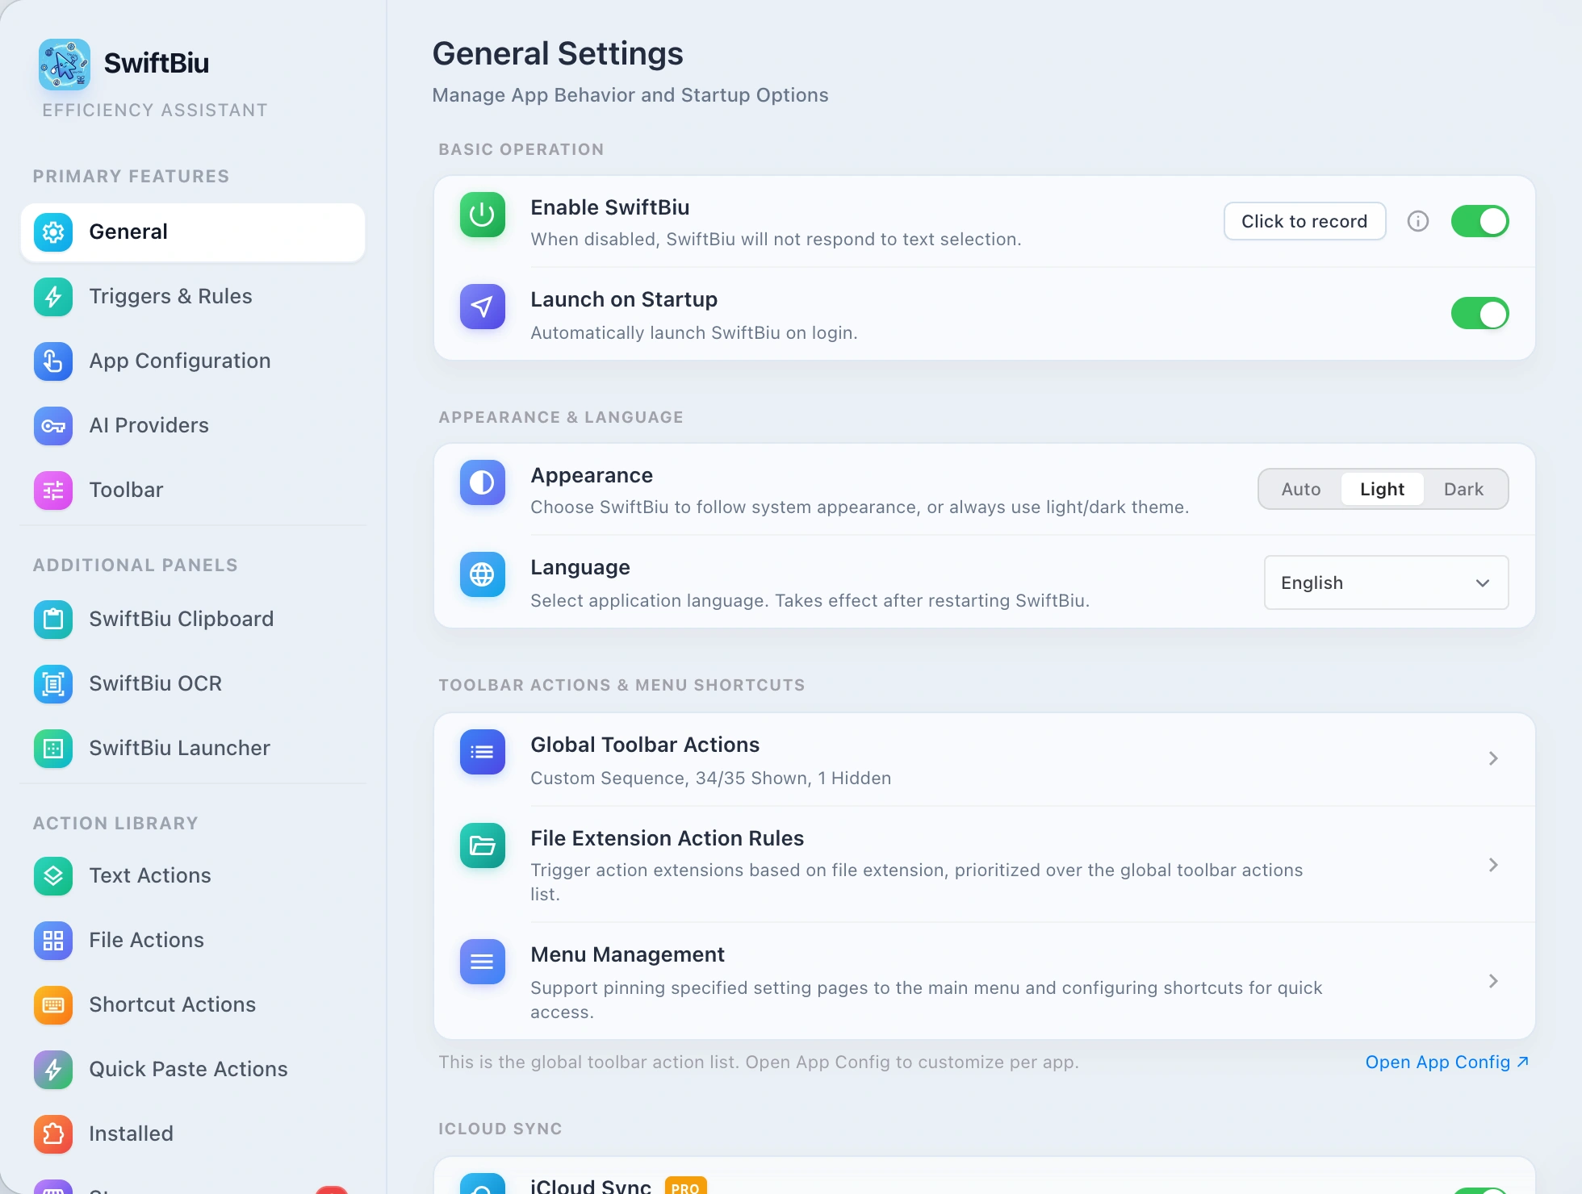Click the General gear icon in sidebar

click(x=53, y=232)
